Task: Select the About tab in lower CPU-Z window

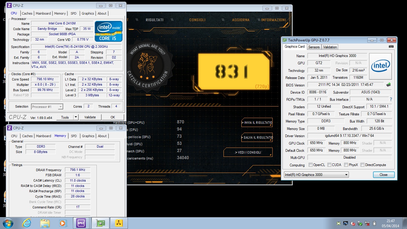Action: pyautogui.click(x=102, y=136)
